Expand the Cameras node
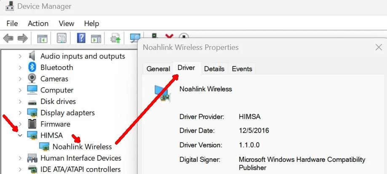The height and width of the screenshot is (174, 387). (x=20, y=79)
